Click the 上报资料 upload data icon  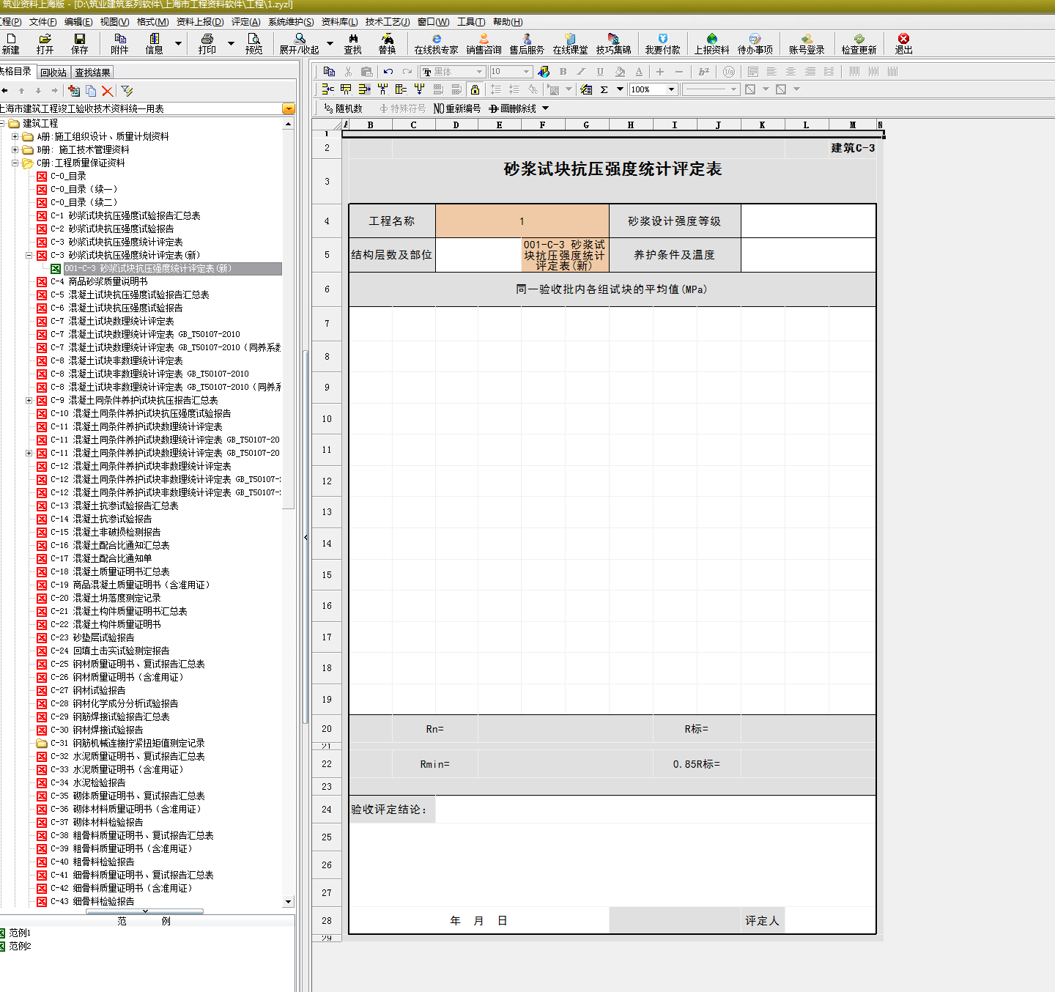pyautogui.click(x=712, y=44)
